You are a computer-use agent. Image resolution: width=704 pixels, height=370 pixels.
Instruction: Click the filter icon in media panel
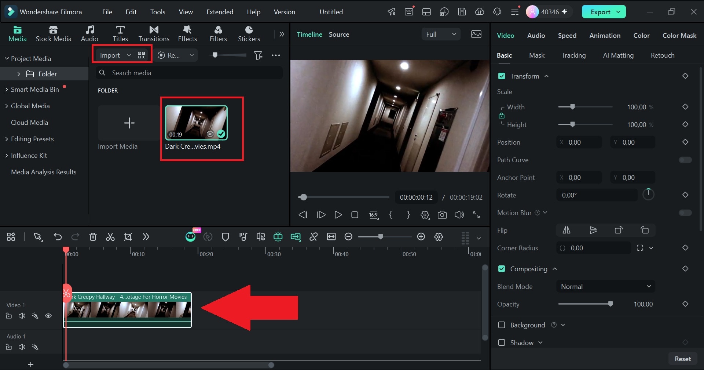click(x=258, y=55)
